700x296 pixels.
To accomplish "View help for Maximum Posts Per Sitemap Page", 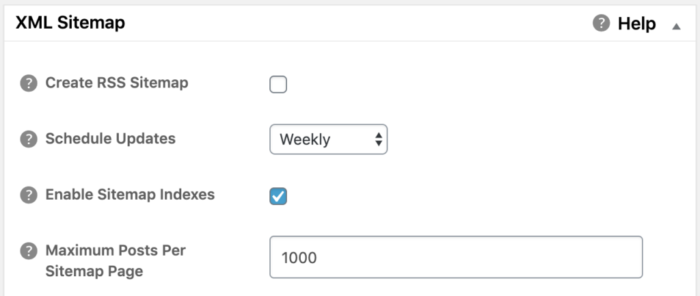I will [29, 251].
